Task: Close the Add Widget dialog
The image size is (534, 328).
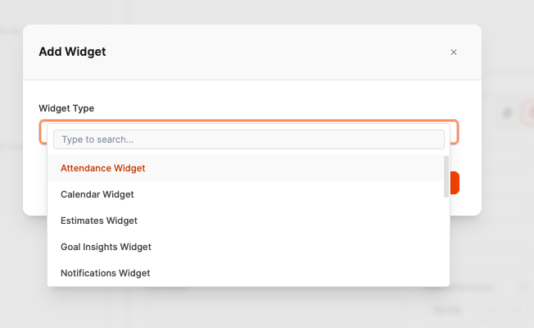Action: point(454,52)
